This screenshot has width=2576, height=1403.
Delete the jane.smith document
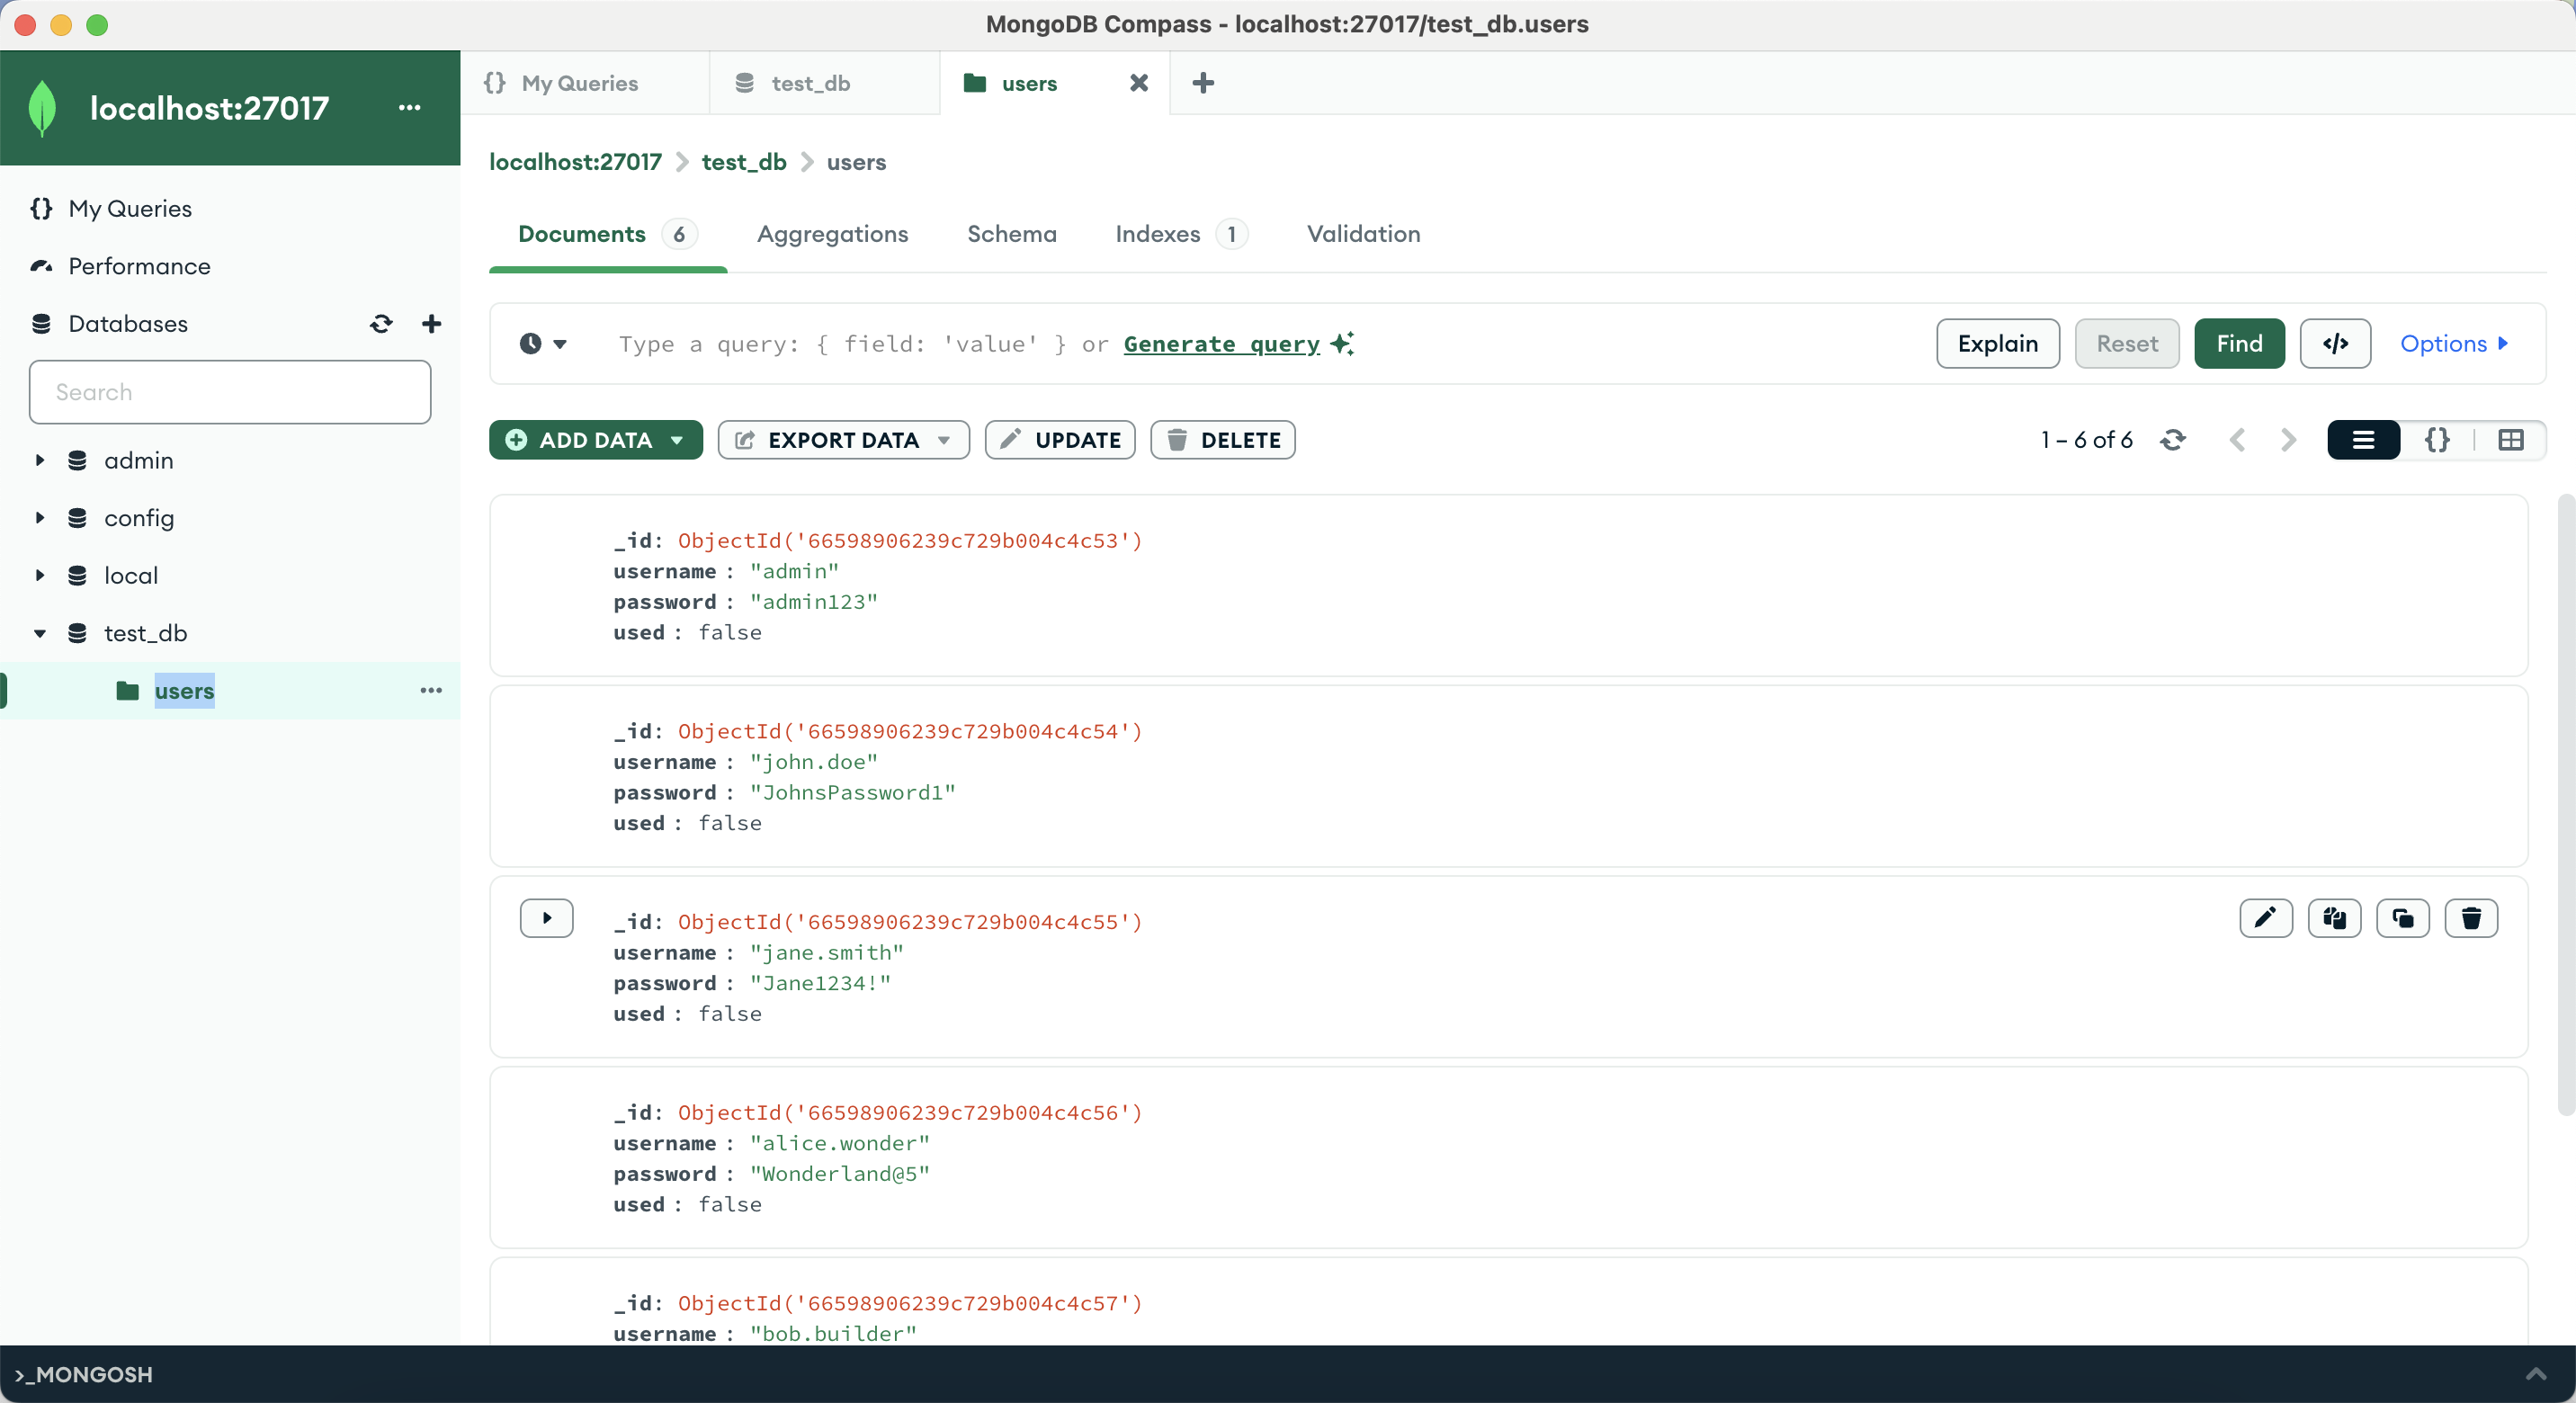(2470, 918)
